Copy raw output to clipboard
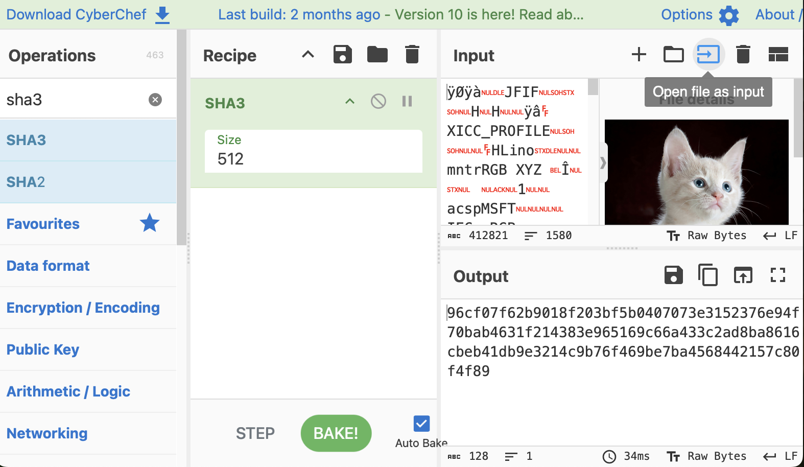Screen dimensions: 804x467 (x=708, y=275)
